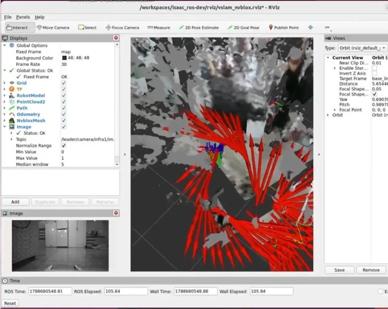388x309 pixels.
Task: Open the Help menu
Action: (39, 17)
